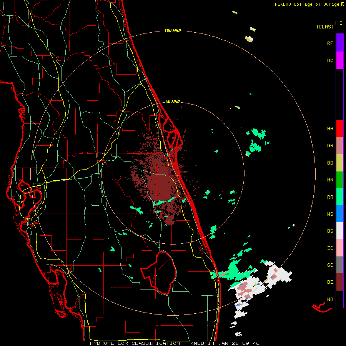This screenshot has height=346, width=346.
Task: Click the blue WS wet snow swatch
Action: 339,214
